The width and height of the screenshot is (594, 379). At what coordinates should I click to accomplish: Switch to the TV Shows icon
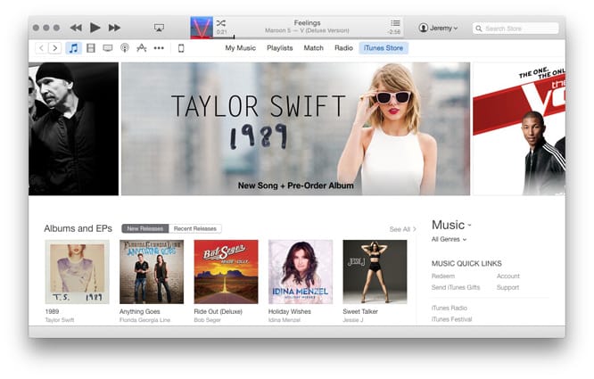click(108, 48)
